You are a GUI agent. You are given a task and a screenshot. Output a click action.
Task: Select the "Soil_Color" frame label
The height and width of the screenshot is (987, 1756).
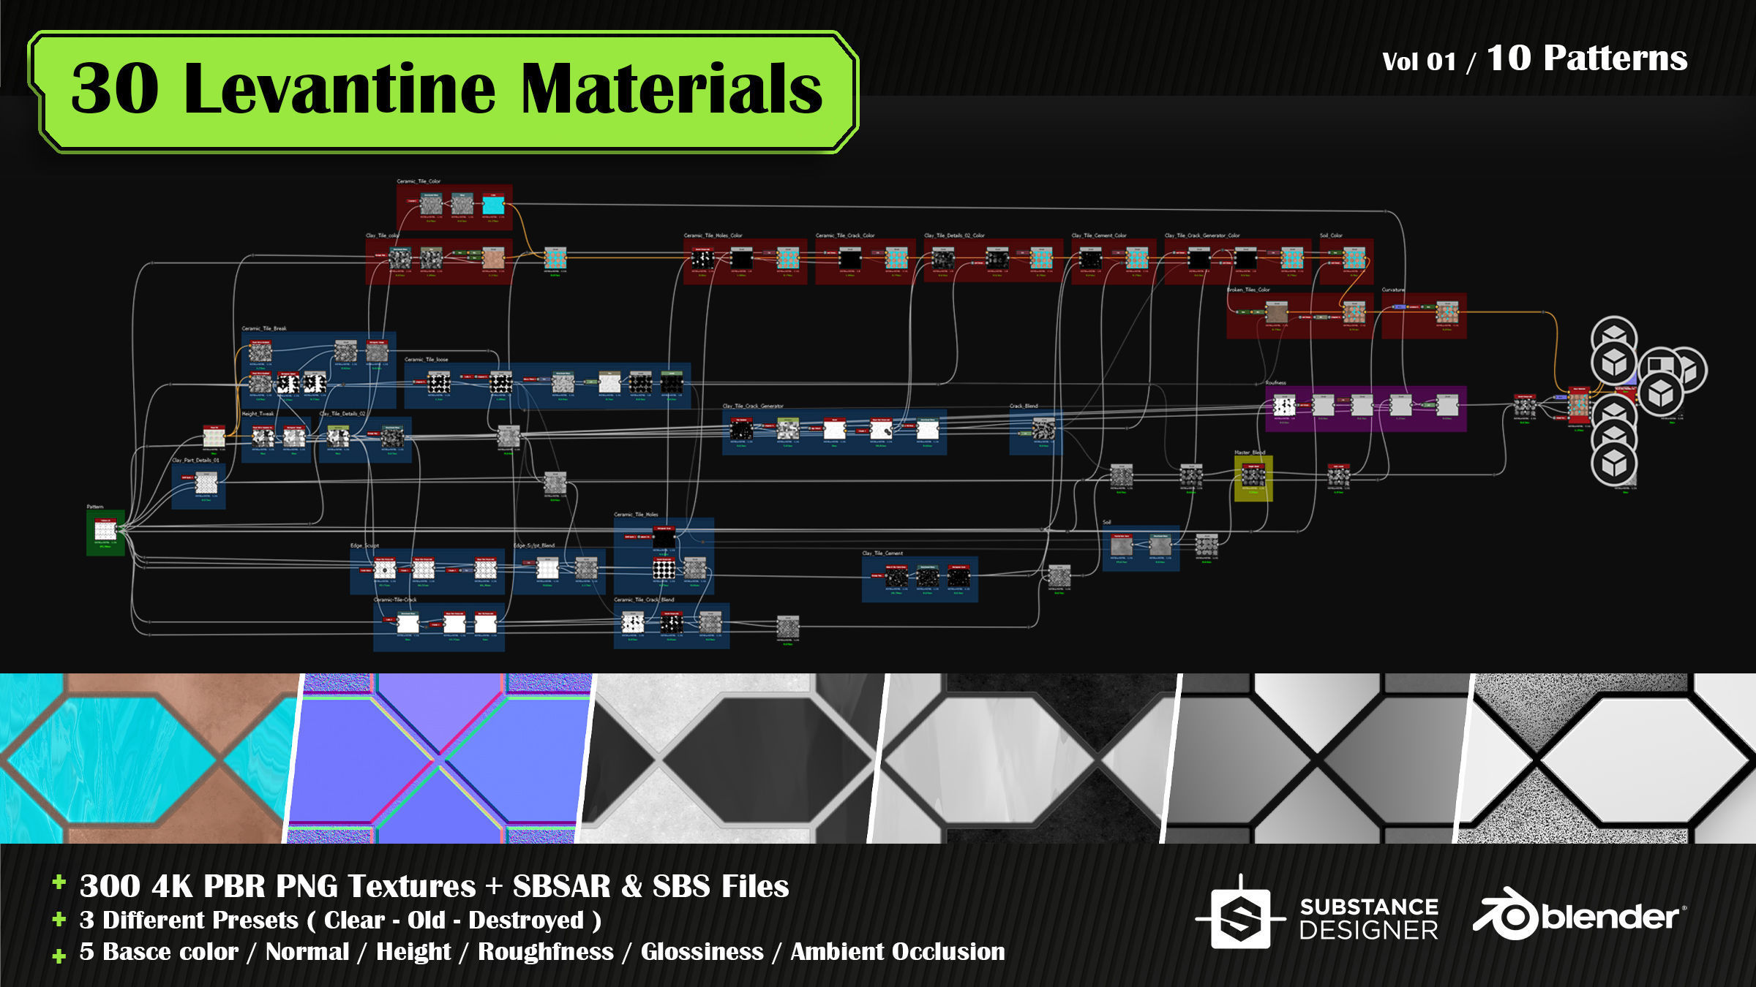click(1331, 235)
